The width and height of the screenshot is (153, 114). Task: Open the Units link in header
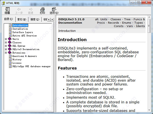[x=104, y=19]
